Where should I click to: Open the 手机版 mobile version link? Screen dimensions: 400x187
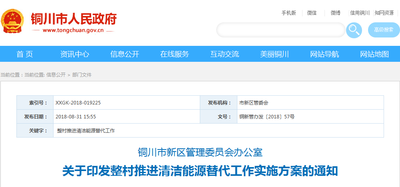point(289,13)
